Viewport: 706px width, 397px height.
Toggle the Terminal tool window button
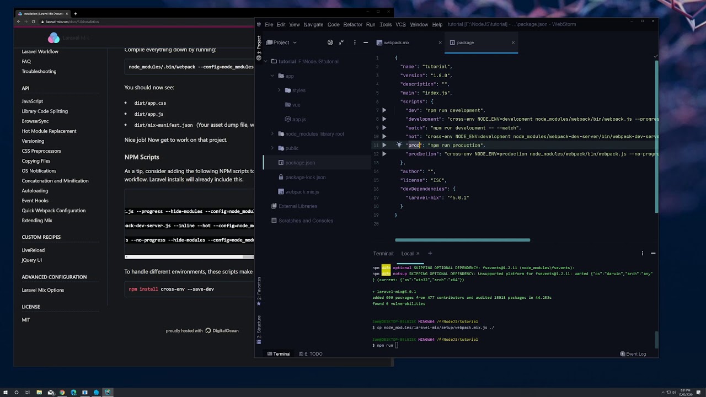pos(279,354)
